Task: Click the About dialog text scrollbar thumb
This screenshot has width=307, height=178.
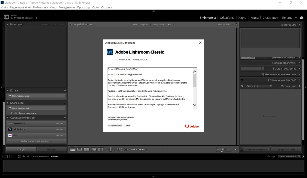Action: (195, 80)
